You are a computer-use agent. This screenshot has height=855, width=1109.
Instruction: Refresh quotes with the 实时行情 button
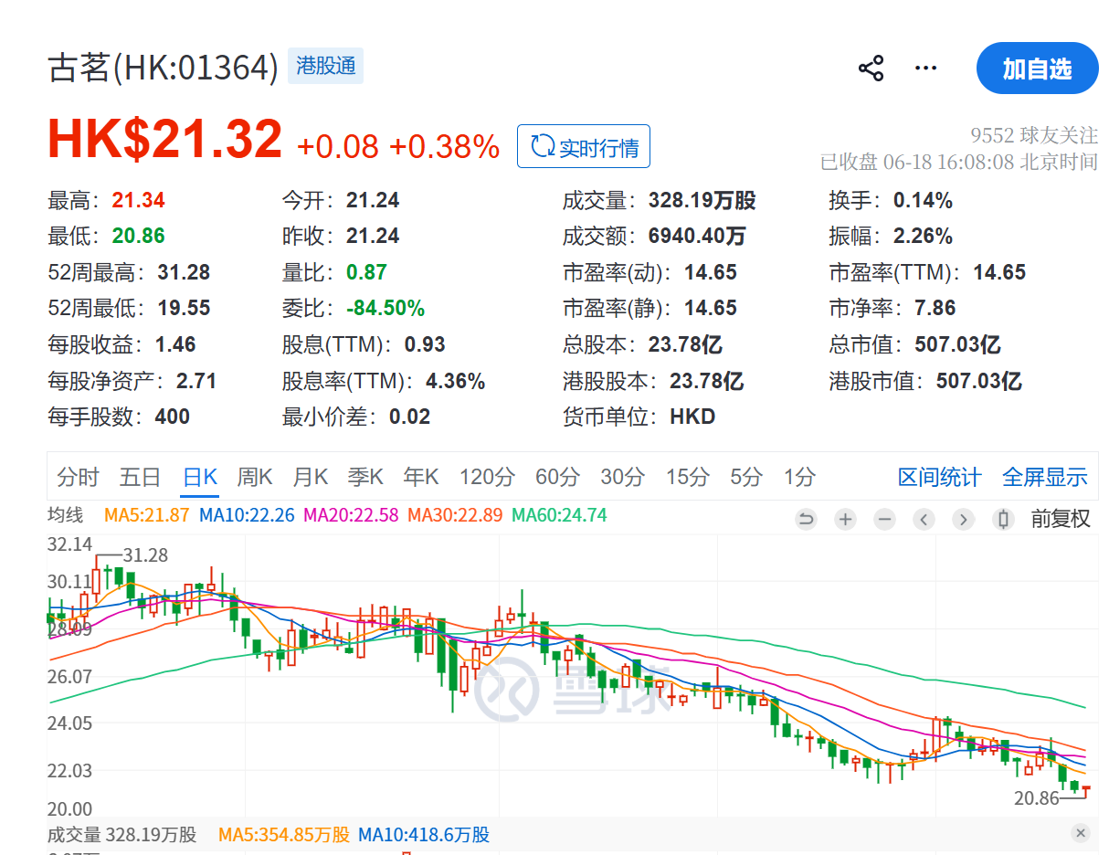point(584,146)
